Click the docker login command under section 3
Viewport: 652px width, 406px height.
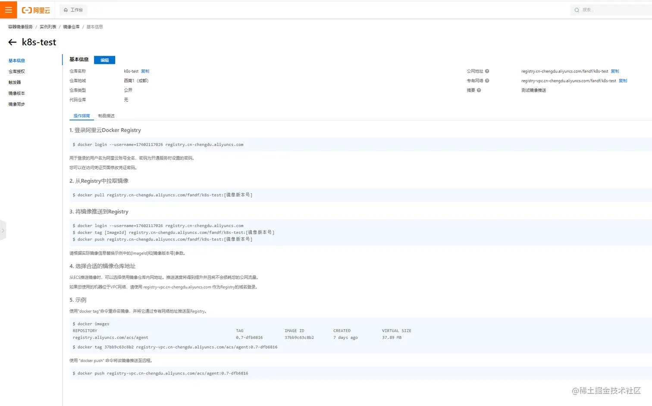click(158, 226)
